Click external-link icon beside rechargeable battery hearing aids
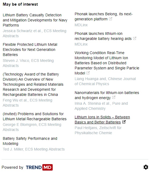The width and height of the screenshot is (151, 173). coord(135,38)
